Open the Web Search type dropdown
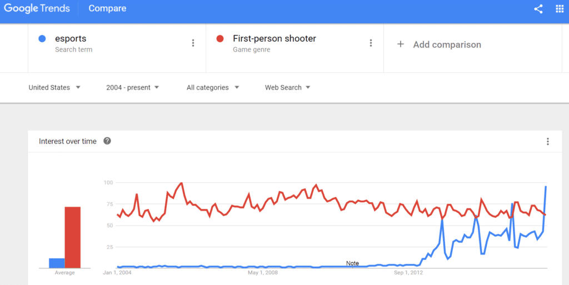 (x=287, y=87)
